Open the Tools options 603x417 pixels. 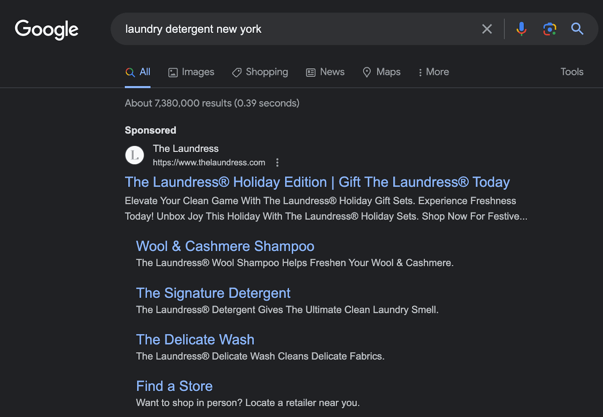coord(572,72)
